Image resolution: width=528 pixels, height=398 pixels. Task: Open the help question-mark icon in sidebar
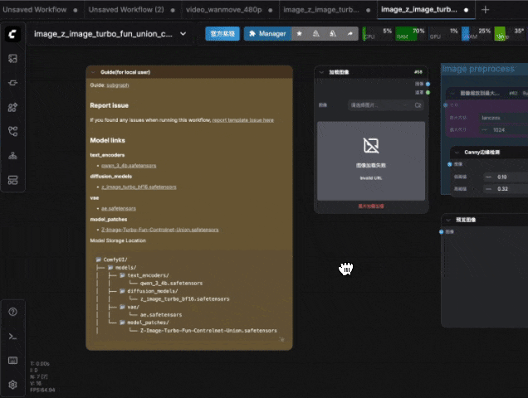click(12, 312)
